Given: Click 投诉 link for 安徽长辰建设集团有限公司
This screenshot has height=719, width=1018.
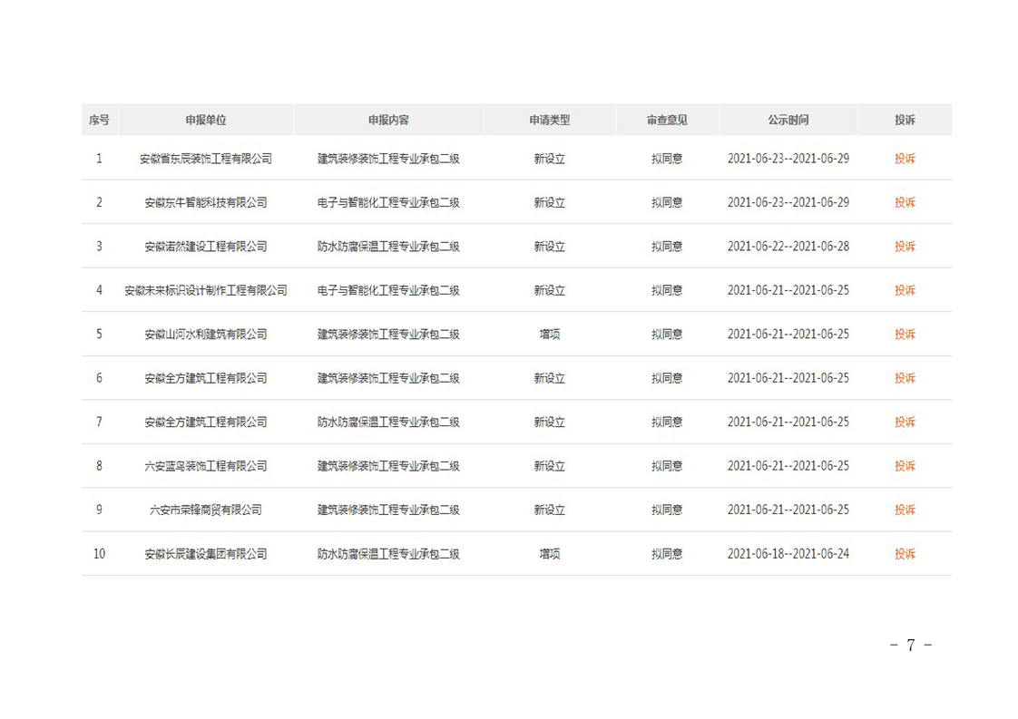Looking at the screenshot, I should [x=905, y=554].
